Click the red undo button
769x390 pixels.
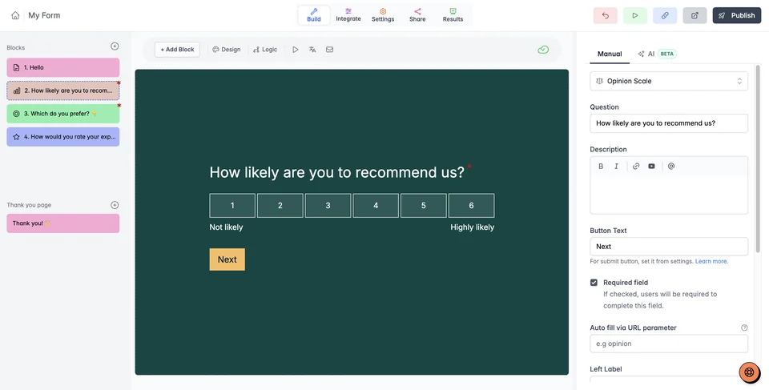click(x=606, y=15)
